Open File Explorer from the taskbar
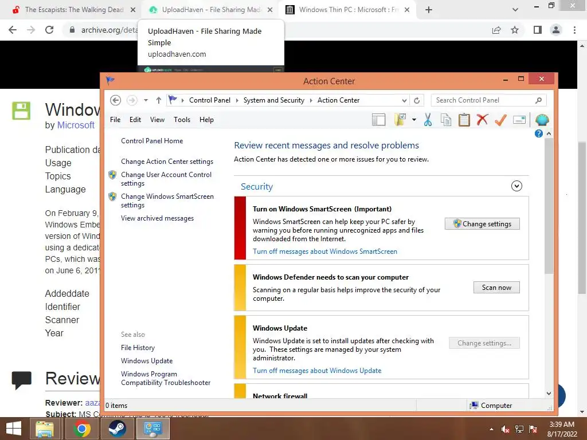 click(45, 429)
